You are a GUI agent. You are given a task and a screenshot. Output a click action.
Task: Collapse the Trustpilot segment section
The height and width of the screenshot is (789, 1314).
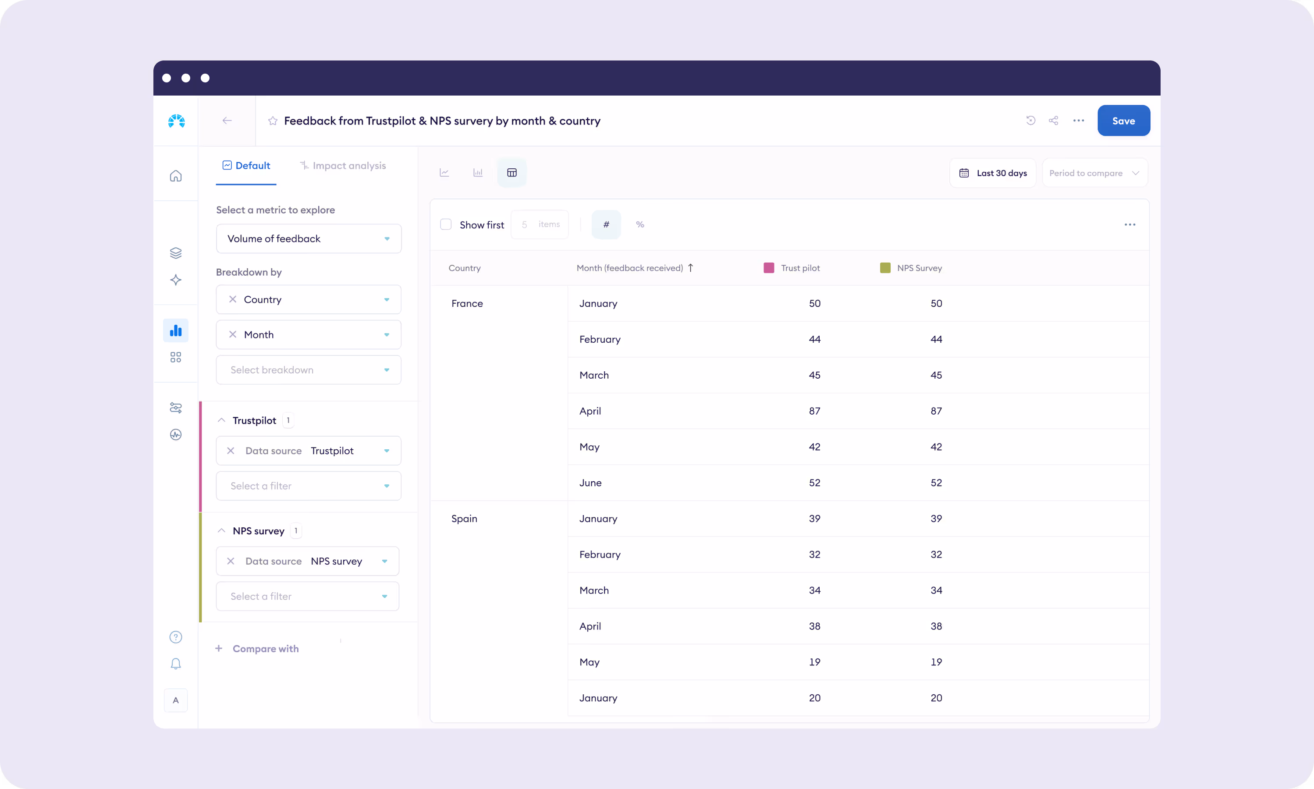click(x=222, y=420)
